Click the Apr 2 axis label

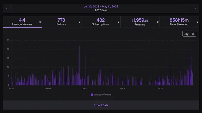coord(122,89)
